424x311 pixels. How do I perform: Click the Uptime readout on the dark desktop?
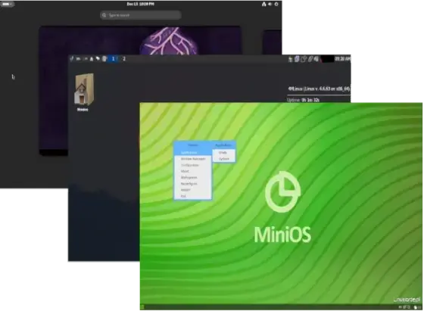click(x=303, y=100)
